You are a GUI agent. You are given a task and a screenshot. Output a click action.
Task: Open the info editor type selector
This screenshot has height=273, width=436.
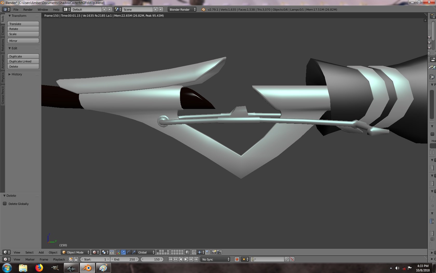[x=6, y=9]
